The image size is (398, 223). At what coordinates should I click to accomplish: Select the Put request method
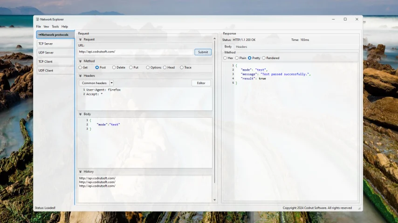pyautogui.click(x=131, y=67)
